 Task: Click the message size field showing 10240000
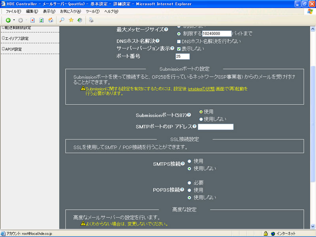coord(216,34)
